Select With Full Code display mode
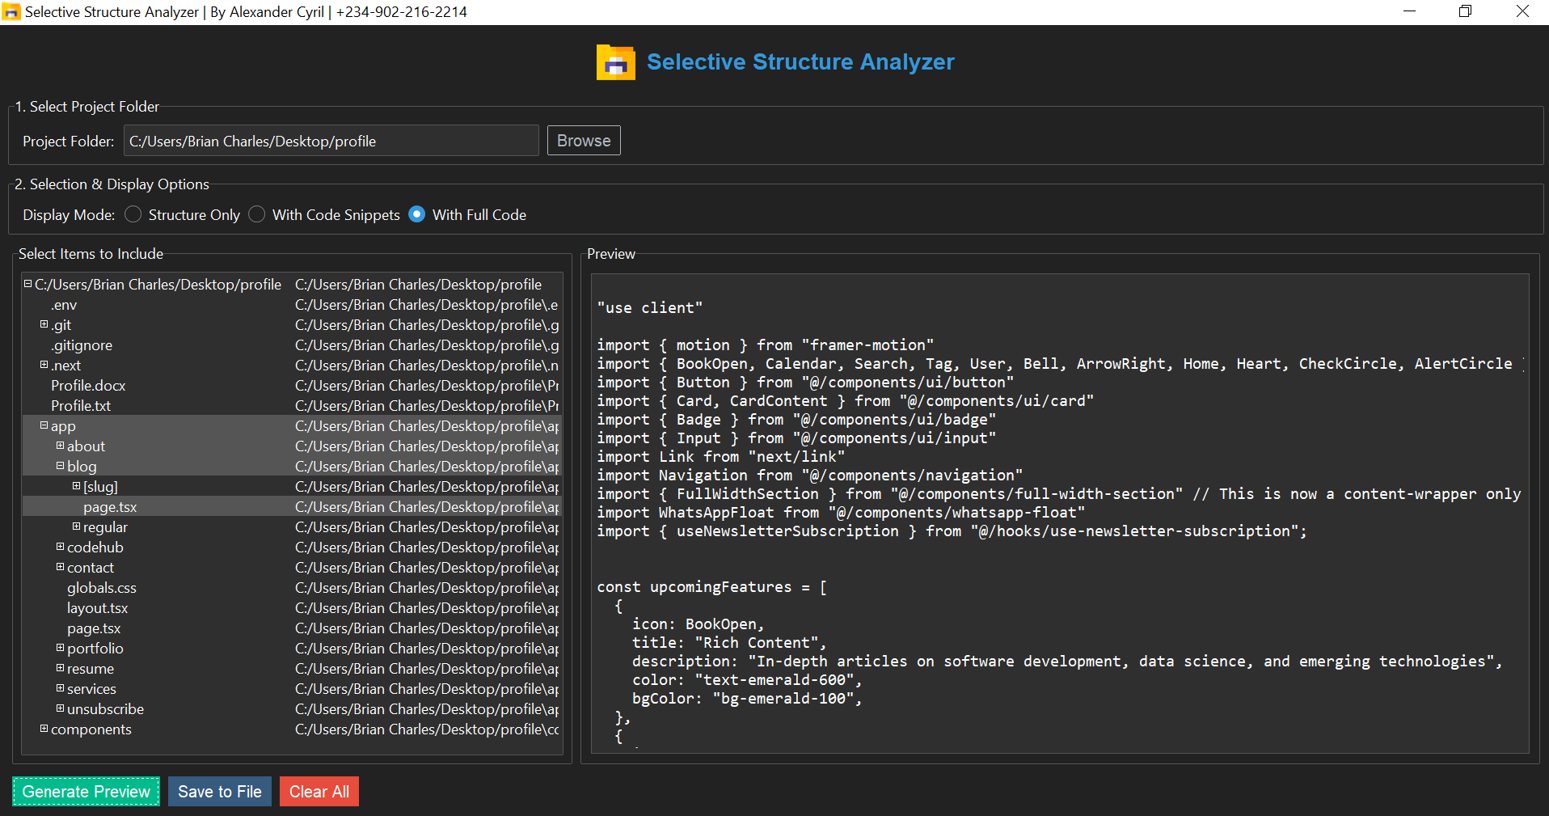Screen dimensions: 1549x816 point(417,214)
